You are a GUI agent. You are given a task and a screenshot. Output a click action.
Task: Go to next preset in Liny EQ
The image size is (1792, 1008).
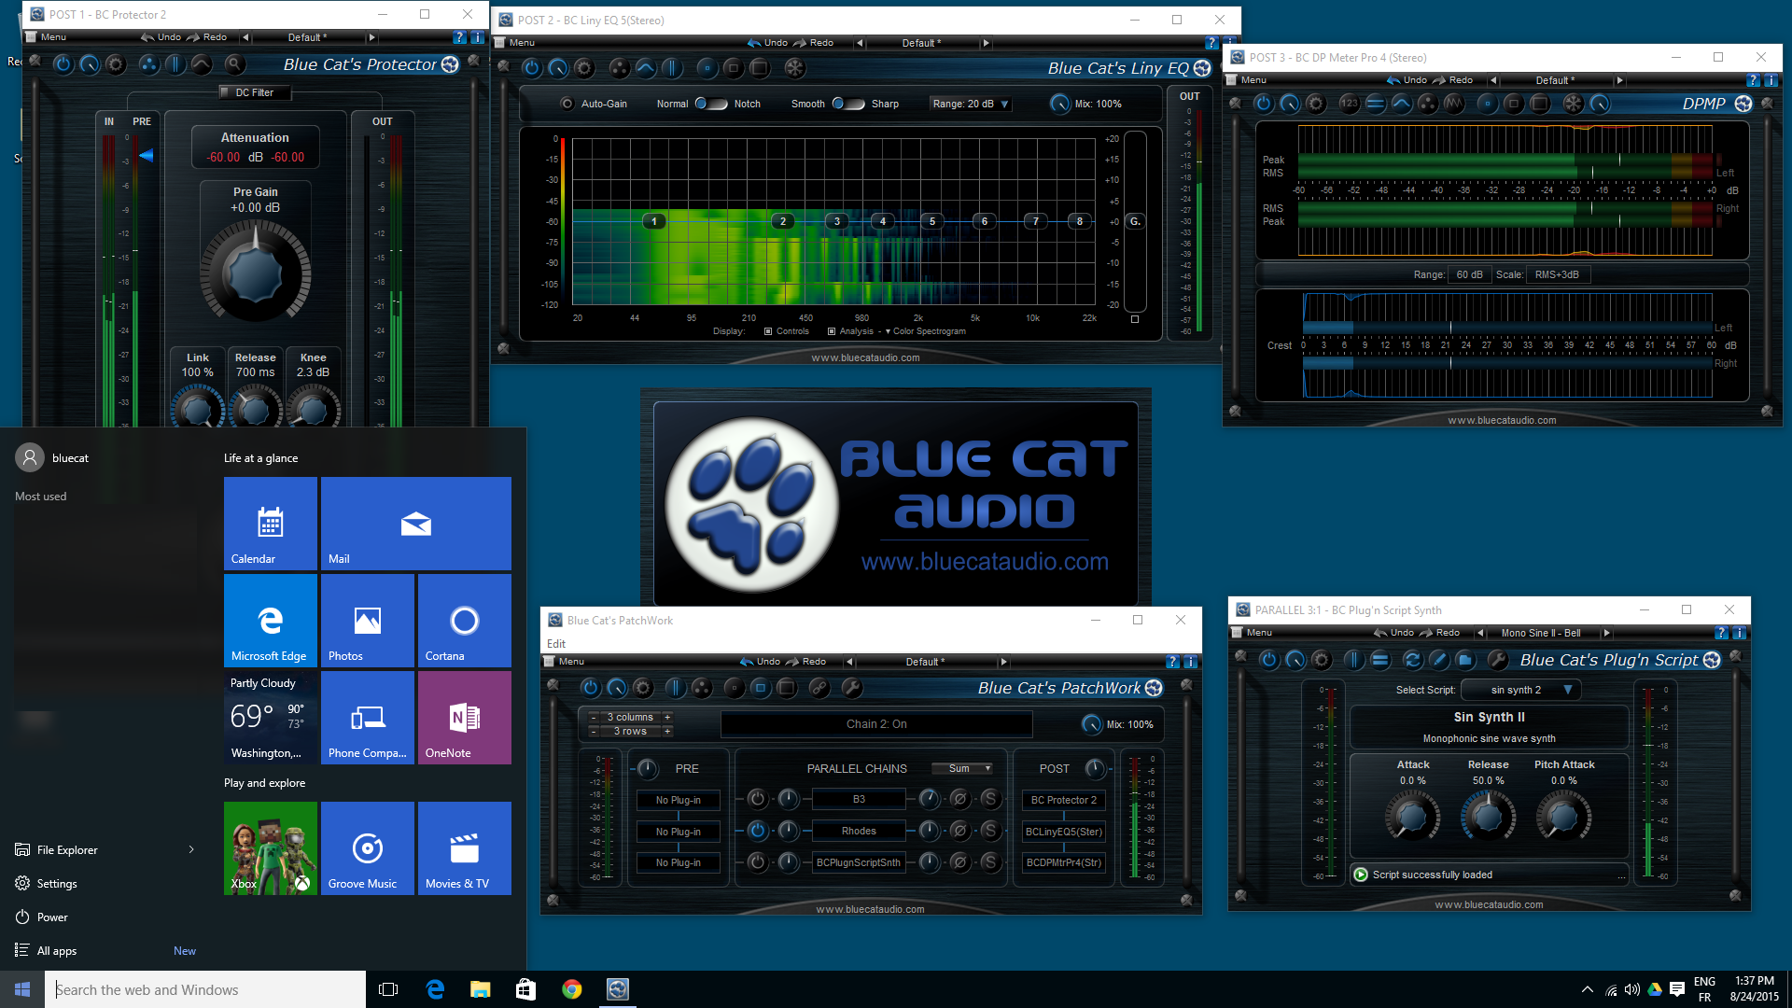pyautogui.click(x=986, y=43)
